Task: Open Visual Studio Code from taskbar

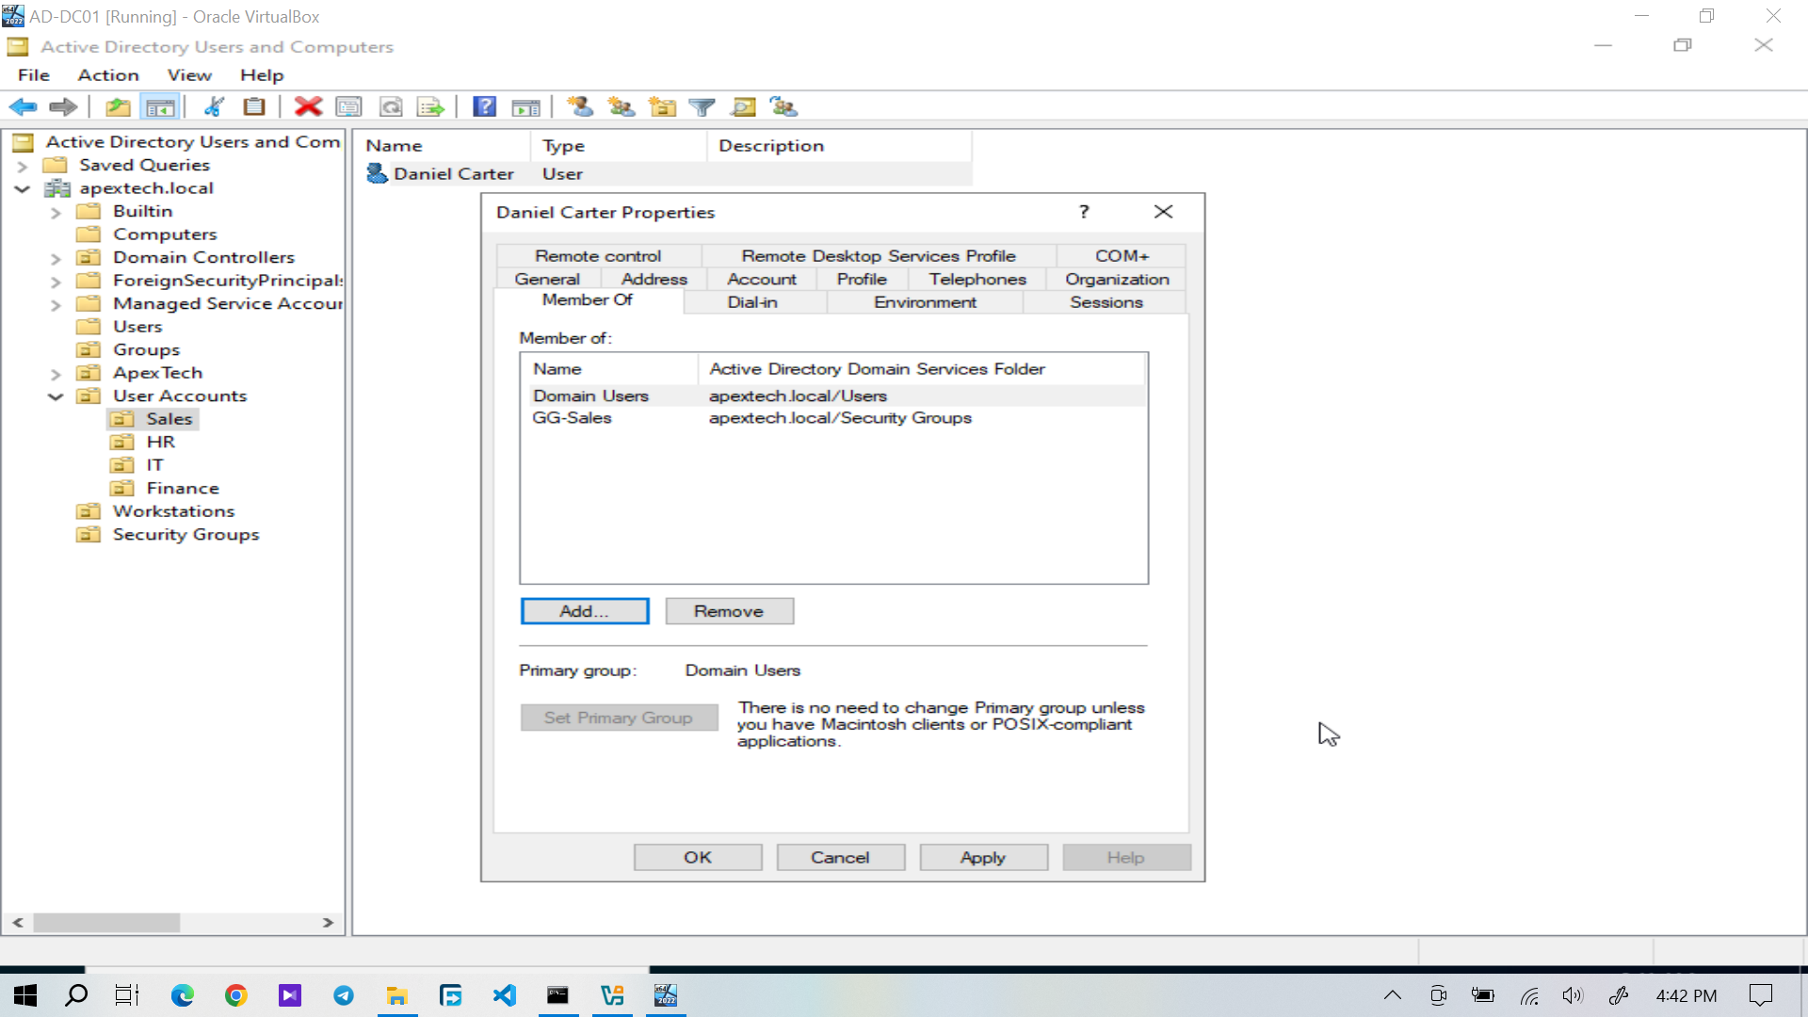Action: click(x=505, y=995)
